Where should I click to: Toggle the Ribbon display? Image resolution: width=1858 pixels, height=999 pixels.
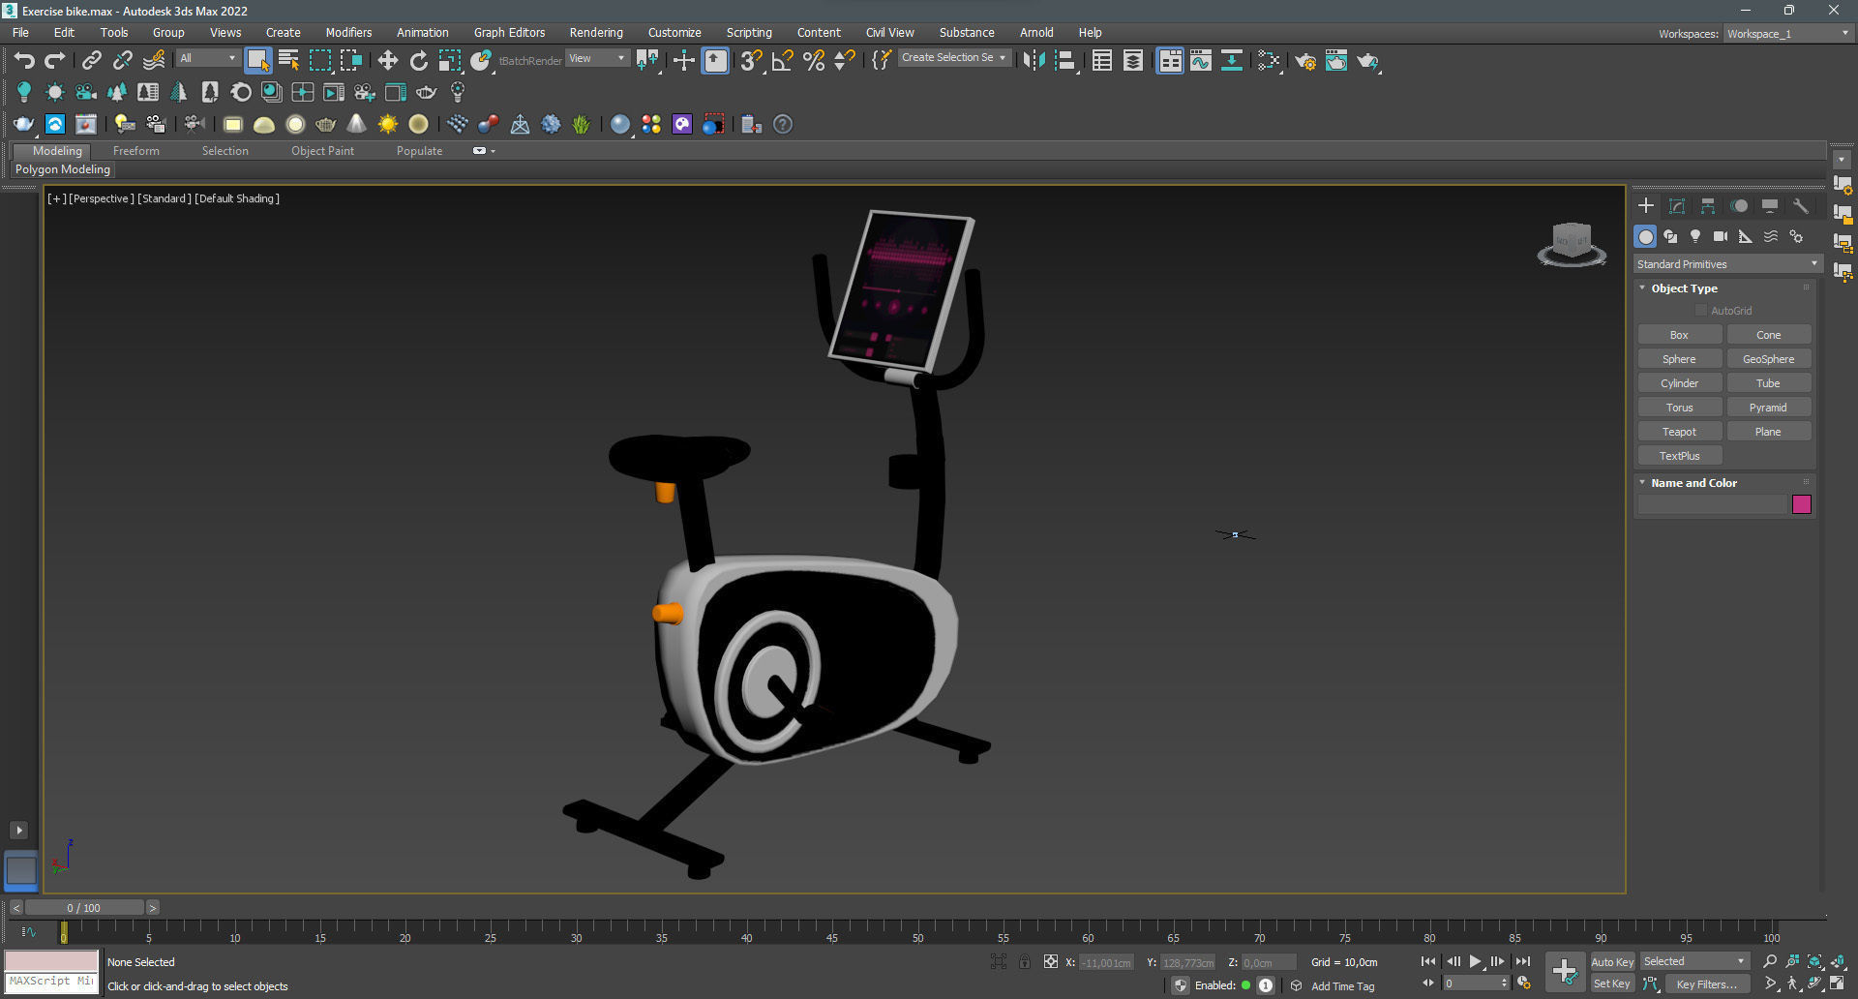(1169, 60)
